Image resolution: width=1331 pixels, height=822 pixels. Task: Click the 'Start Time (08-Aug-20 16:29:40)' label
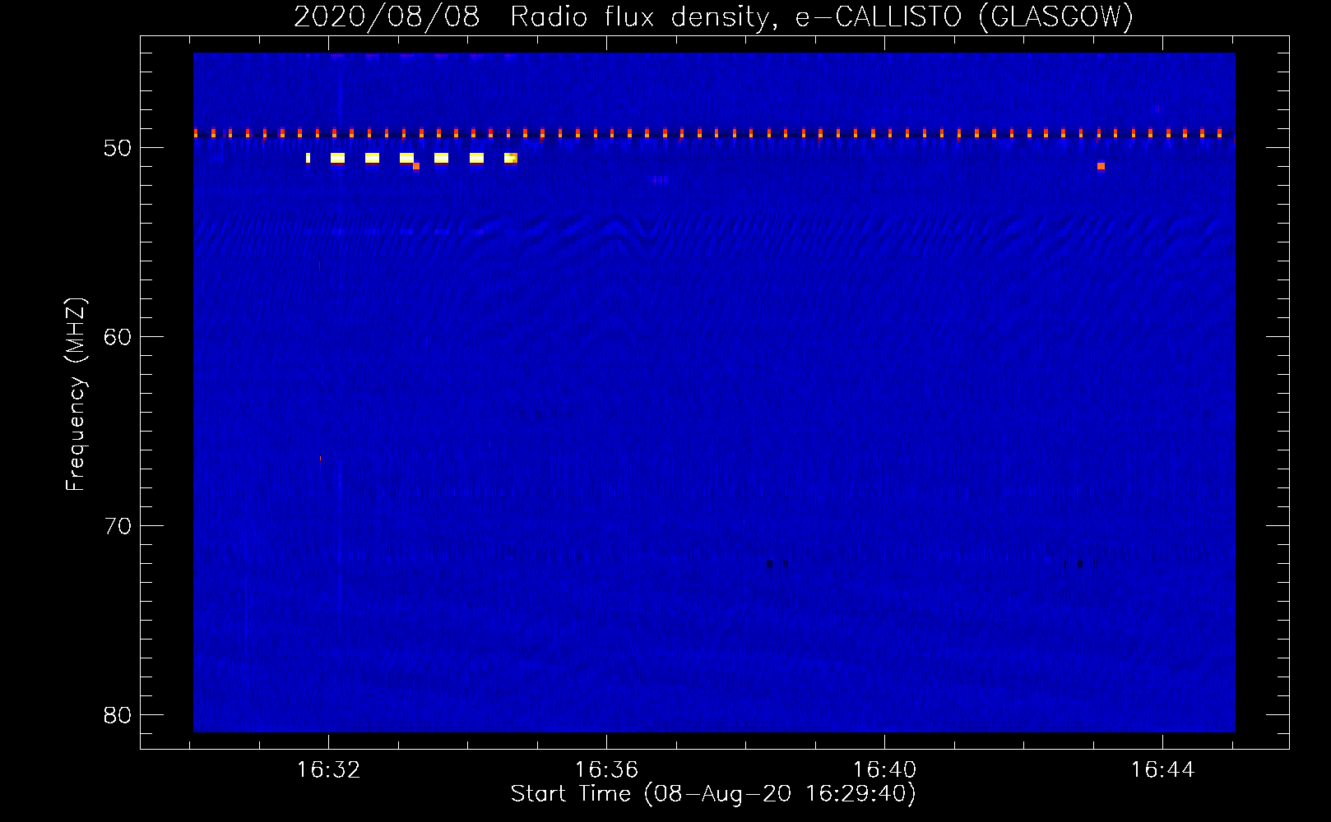tap(713, 794)
